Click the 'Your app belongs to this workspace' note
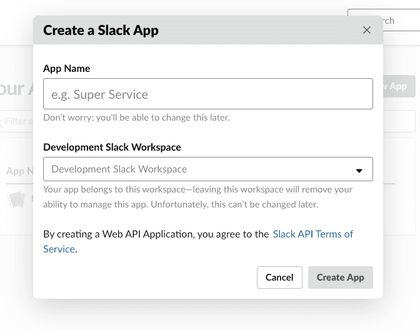 coord(197,197)
